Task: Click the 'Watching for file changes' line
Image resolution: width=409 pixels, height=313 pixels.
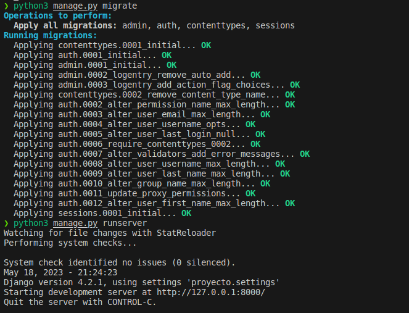Action: tap(110, 233)
